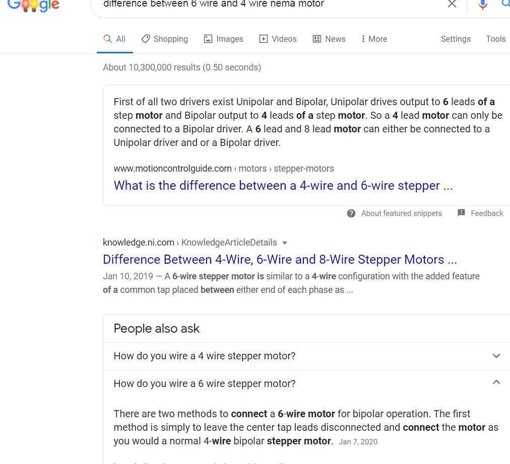Clear the search box with X
510x464 pixels.
tap(452, 4)
